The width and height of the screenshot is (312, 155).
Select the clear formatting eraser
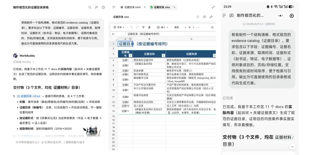pyautogui.click(x=149, y=27)
